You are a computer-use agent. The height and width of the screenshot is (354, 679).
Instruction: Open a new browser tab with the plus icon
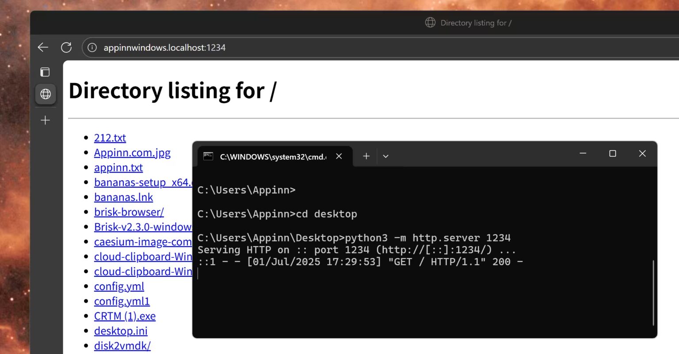pos(45,120)
